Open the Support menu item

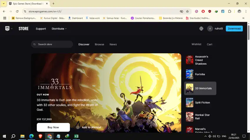41,29
